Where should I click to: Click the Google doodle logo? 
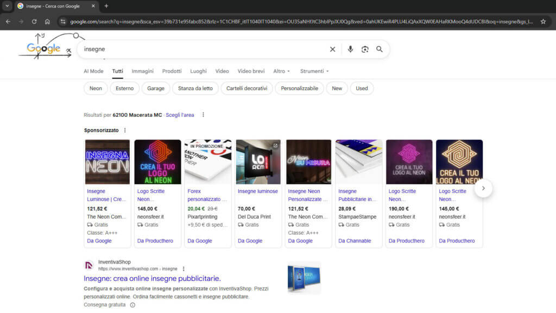pyautogui.click(x=46, y=47)
